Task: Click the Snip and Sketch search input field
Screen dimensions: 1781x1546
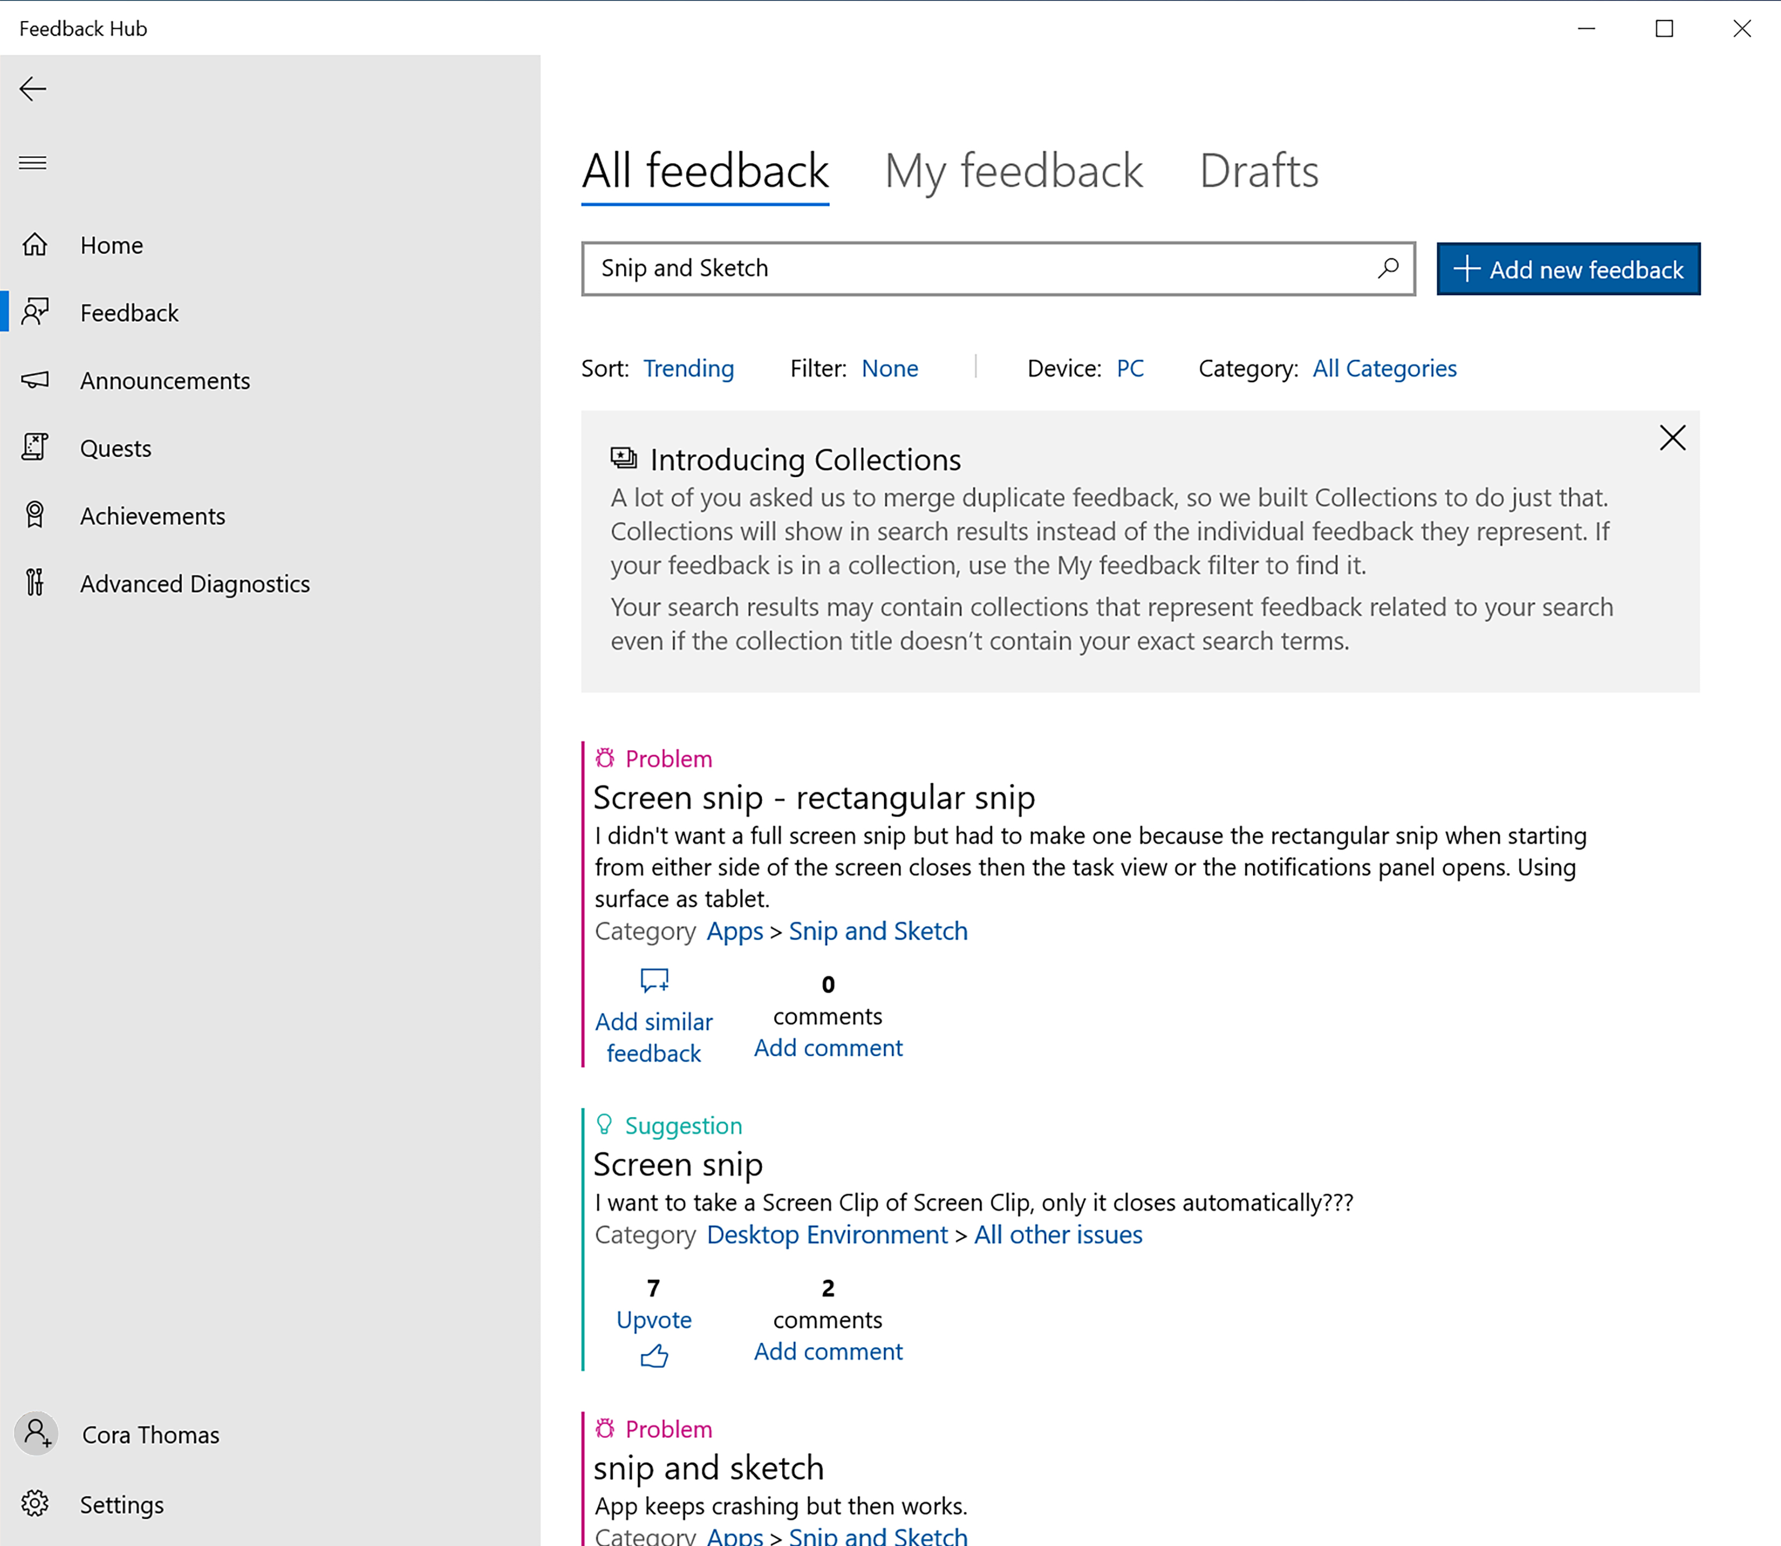Action: (998, 268)
